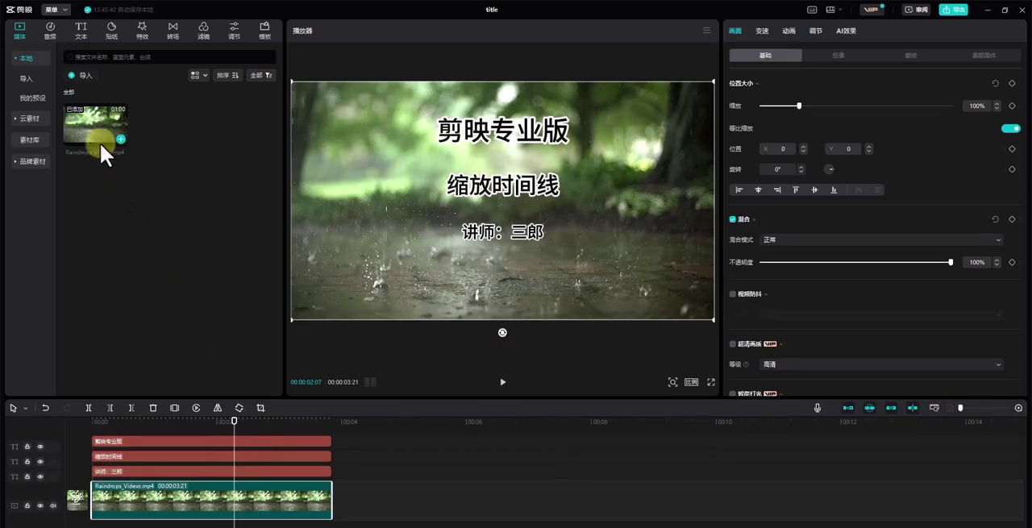Click the reverse playback icon in timeline toolbar
Viewport: 1032px width, 528px height.
196,408
